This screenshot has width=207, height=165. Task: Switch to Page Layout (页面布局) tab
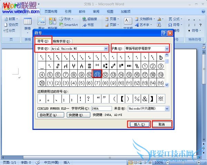(51, 11)
